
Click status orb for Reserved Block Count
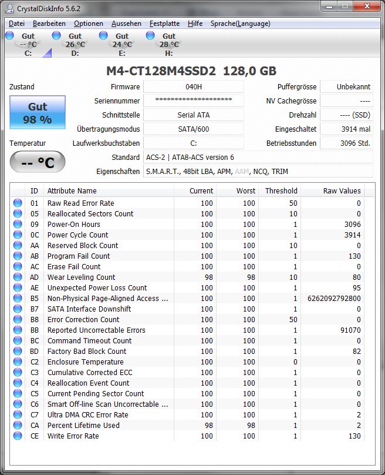point(18,245)
